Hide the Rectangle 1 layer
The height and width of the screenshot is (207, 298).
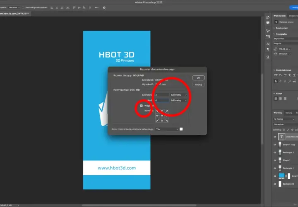(275, 168)
